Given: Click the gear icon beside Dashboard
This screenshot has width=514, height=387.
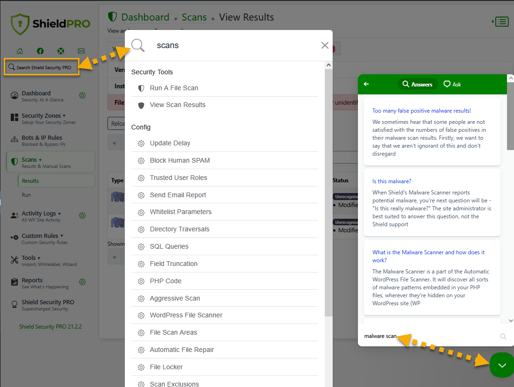Looking at the screenshot, I should tap(82, 95).
